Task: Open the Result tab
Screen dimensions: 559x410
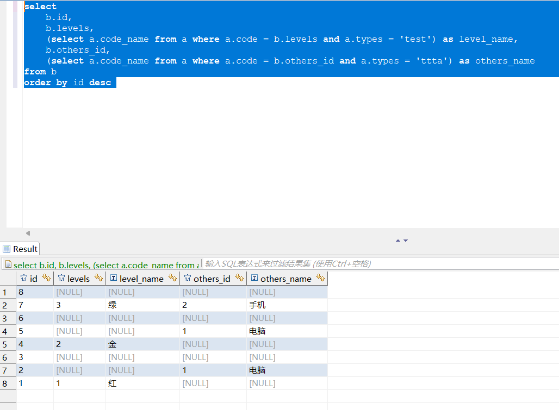Action: pos(20,249)
